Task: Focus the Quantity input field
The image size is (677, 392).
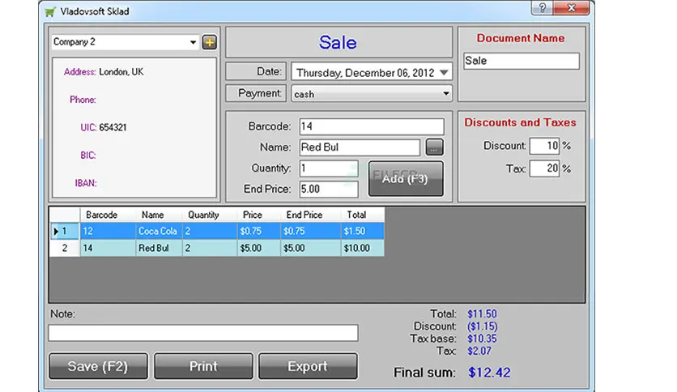Action: 328,168
